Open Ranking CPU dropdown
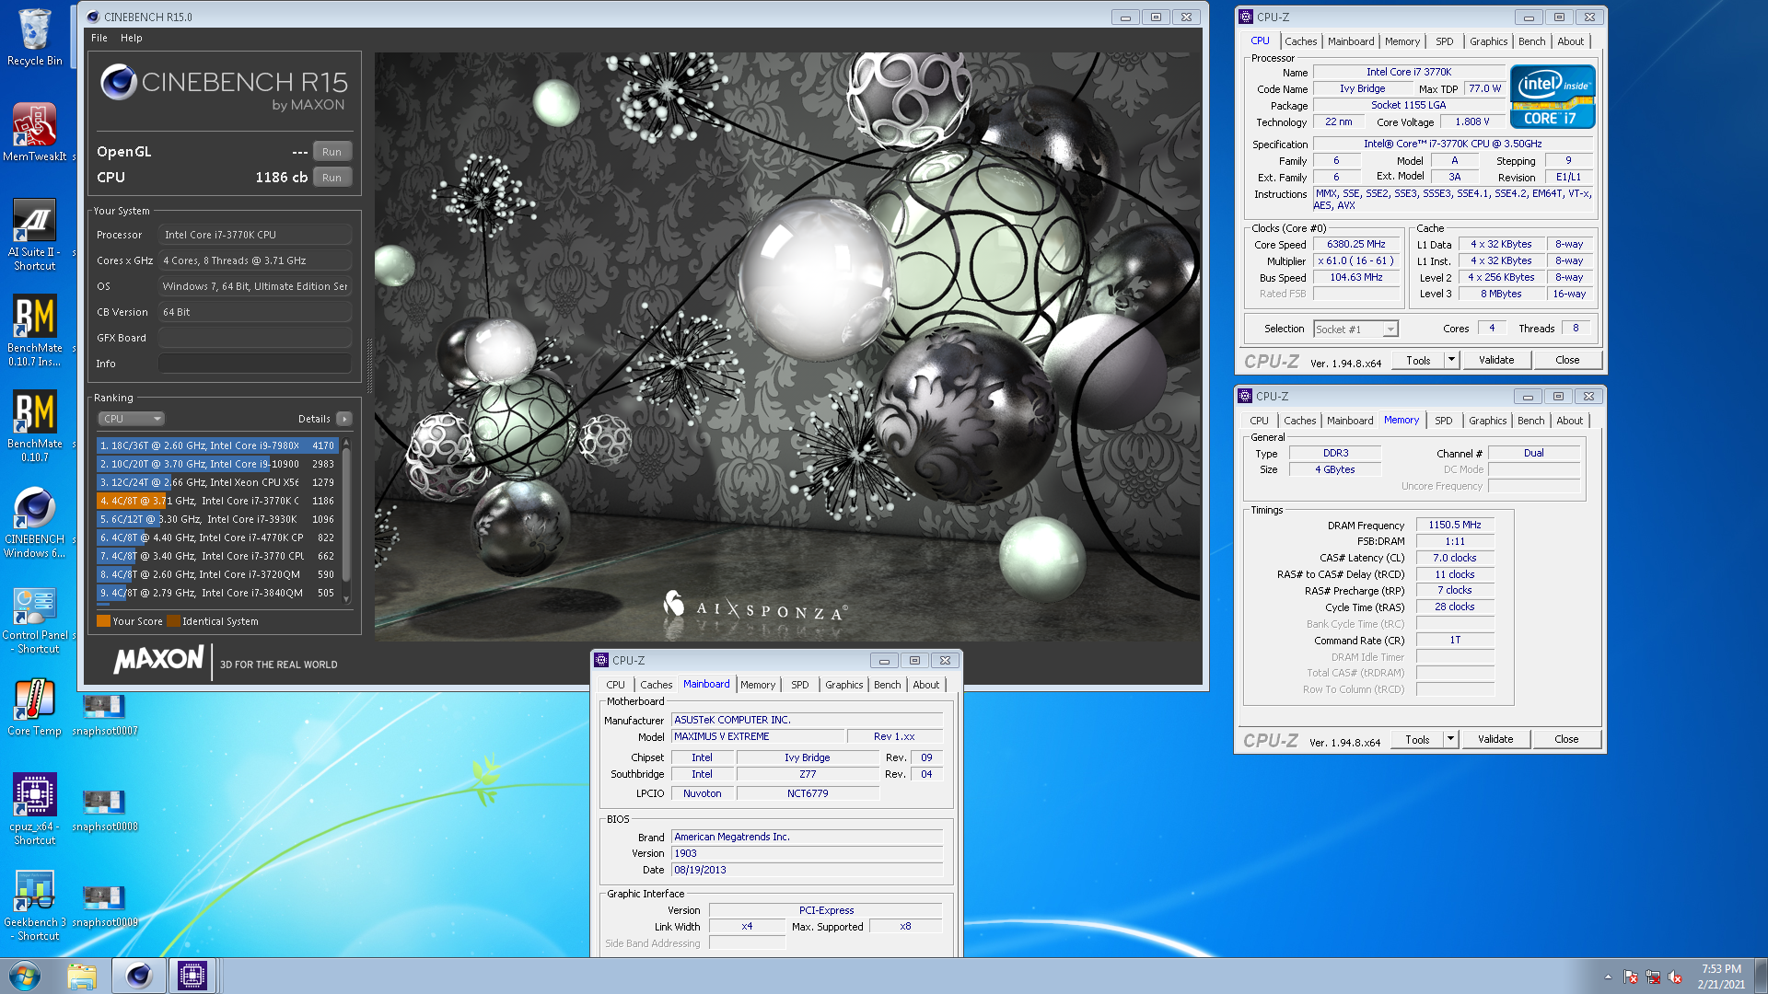 click(x=132, y=419)
